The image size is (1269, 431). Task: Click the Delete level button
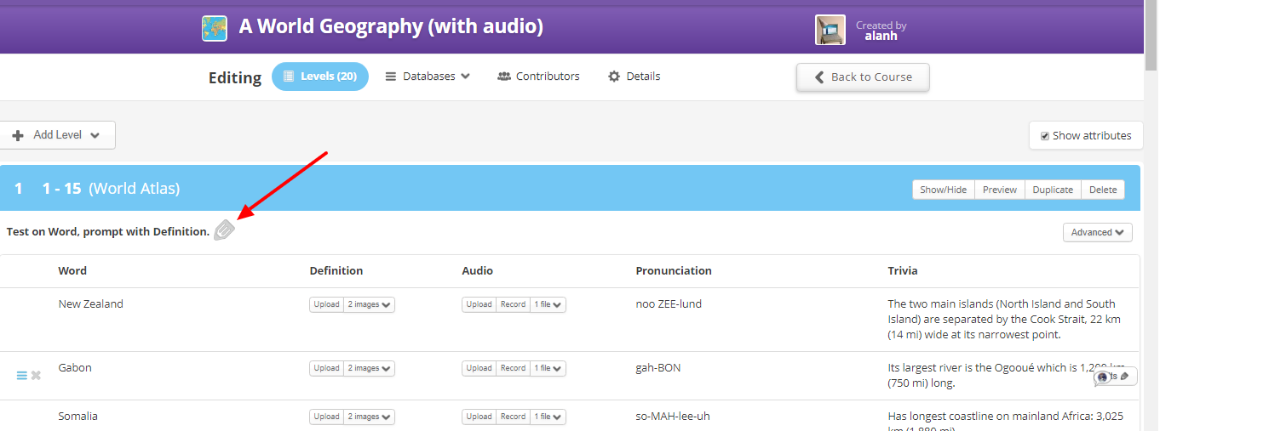point(1103,190)
